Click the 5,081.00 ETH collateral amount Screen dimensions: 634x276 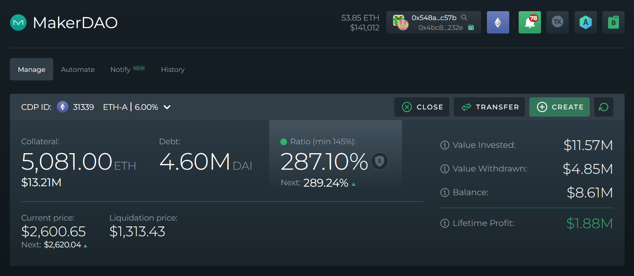coord(79,162)
